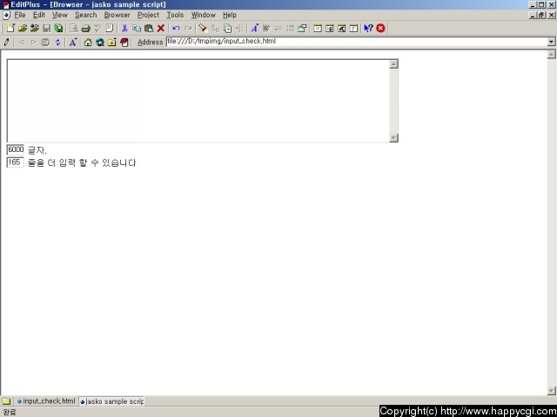This screenshot has height=417, width=557.
Task: Click the Open file folder icon
Action: pos(23,28)
